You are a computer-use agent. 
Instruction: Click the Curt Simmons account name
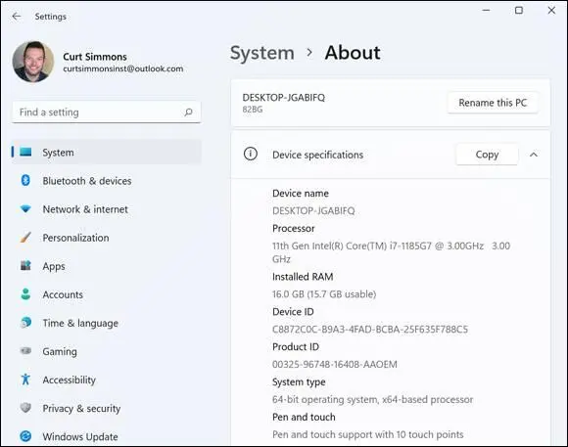click(95, 57)
